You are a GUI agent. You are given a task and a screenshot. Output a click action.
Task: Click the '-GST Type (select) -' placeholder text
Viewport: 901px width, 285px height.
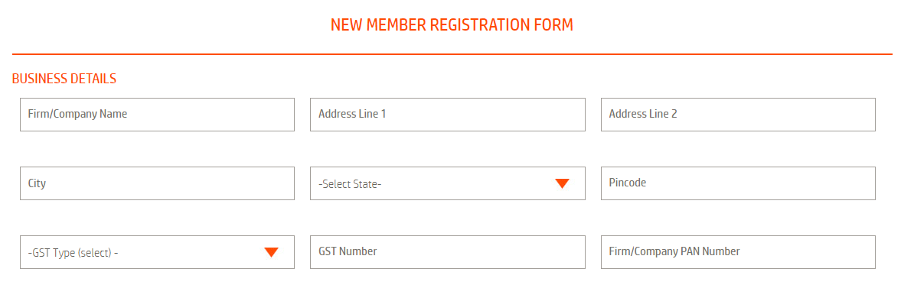(x=73, y=253)
